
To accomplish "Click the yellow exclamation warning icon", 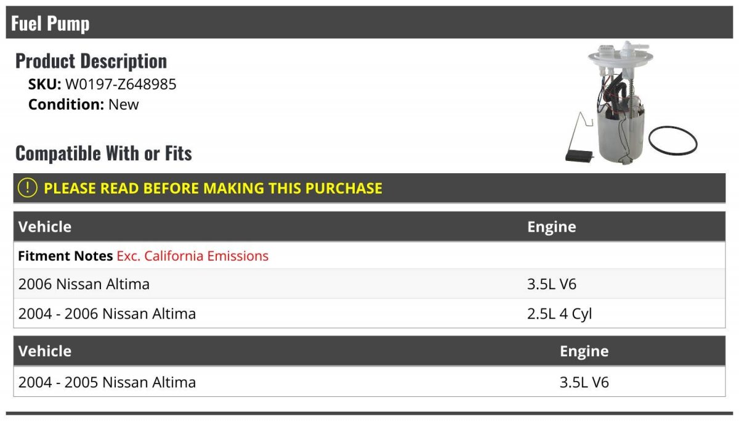I will click(x=28, y=188).
